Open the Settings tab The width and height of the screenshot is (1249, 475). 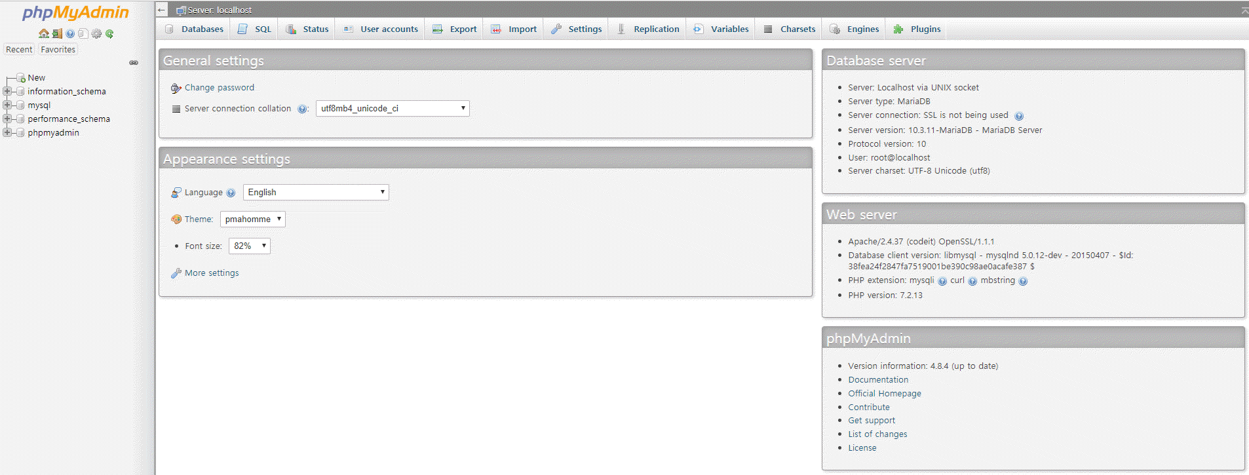pos(577,29)
